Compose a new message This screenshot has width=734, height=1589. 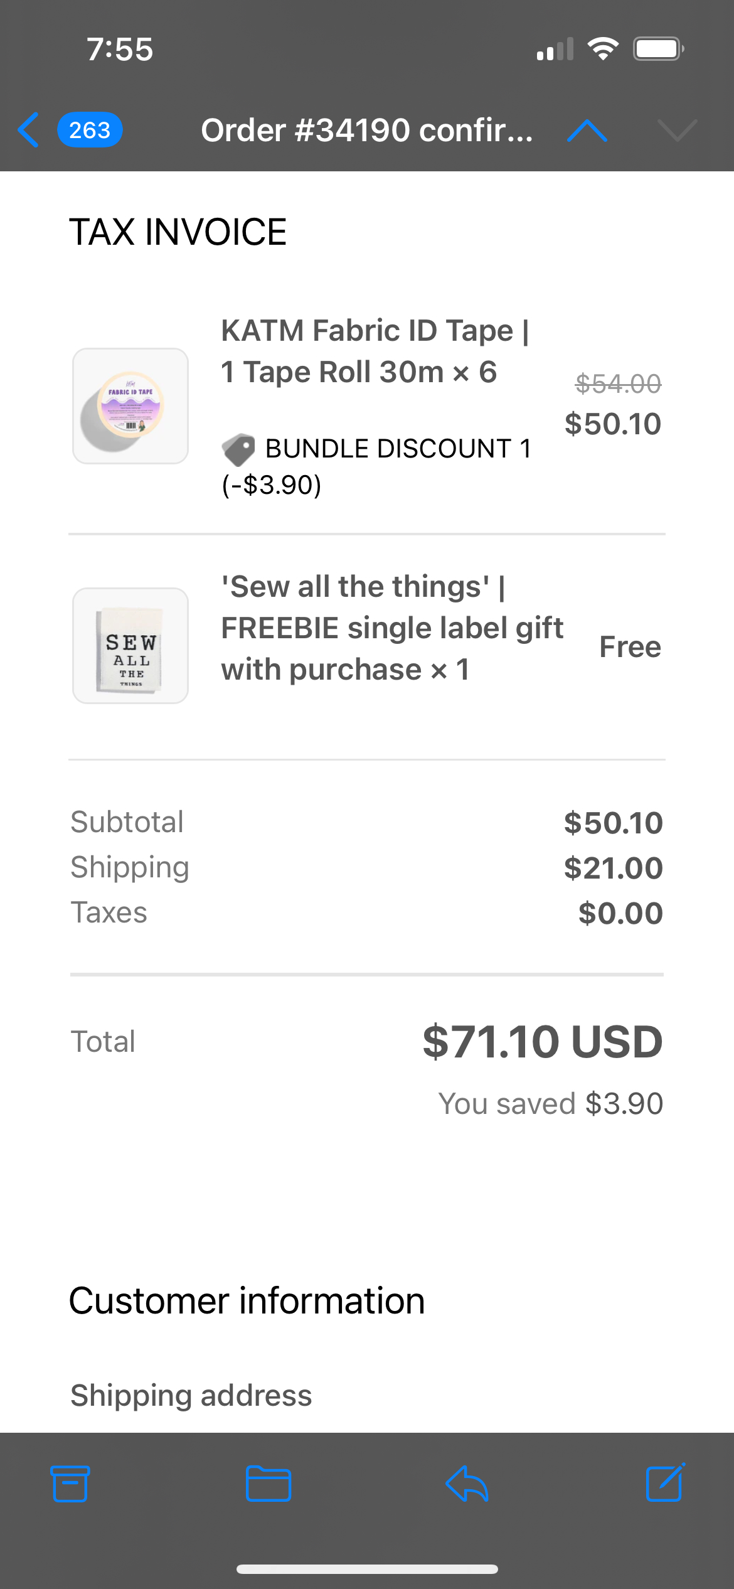(665, 1482)
